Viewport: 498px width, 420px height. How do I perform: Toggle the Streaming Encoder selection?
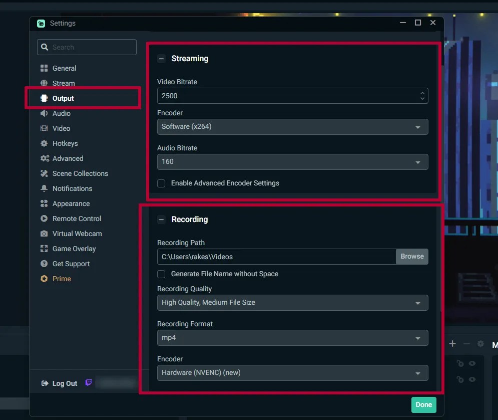coord(293,127)
